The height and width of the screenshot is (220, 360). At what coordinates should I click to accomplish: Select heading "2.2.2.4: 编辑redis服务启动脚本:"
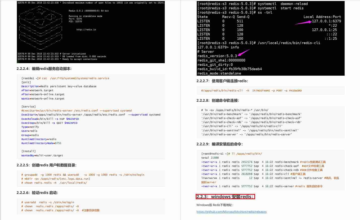pos(44,69)
